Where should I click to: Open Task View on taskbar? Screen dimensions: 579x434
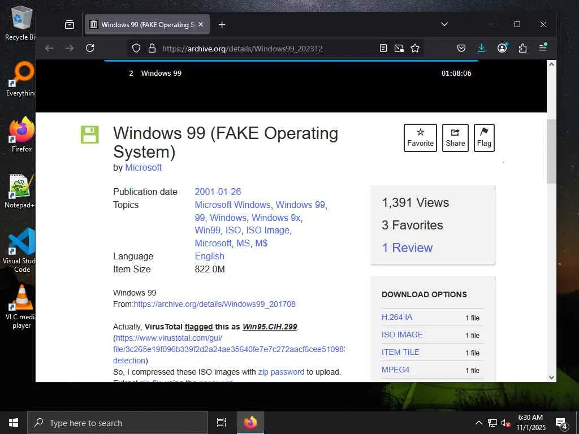click(222, 423)
